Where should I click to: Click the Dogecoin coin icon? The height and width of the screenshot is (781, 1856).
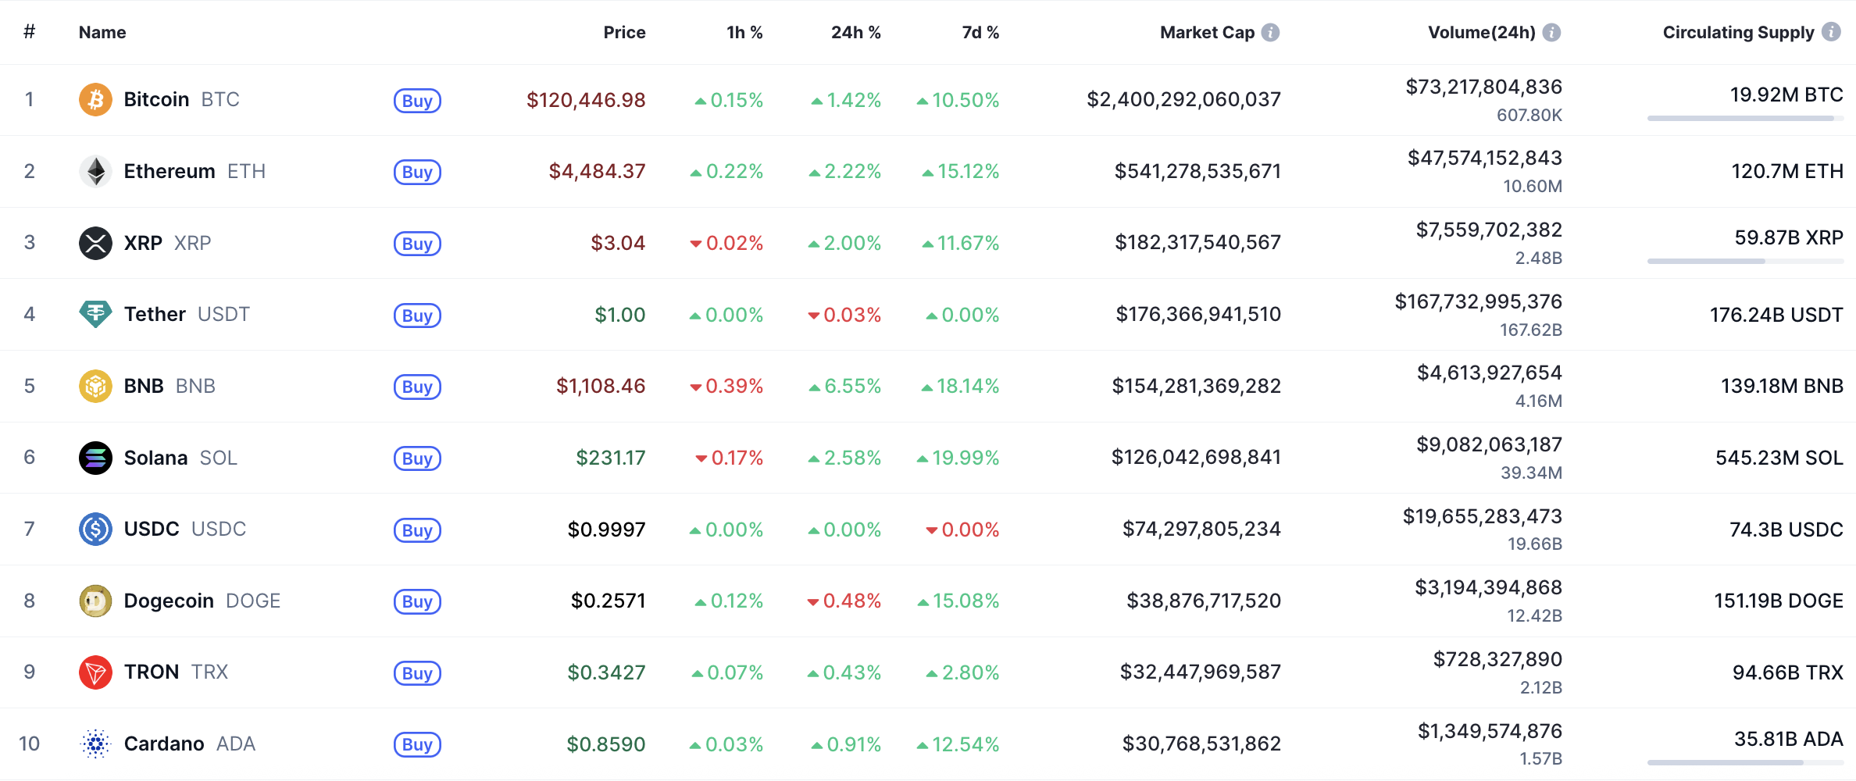tap(95, 601)
